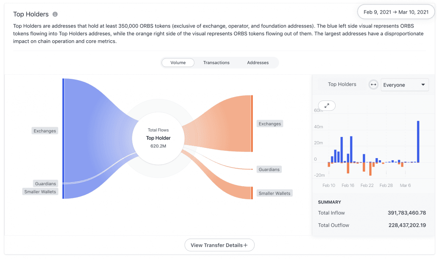Switch to the Transactions view
This screenshot has height=259, width=437.
tap(216, 63)
